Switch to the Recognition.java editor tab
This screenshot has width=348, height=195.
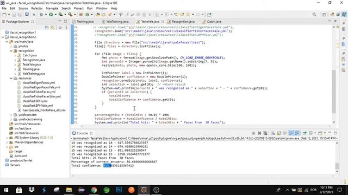181,22
